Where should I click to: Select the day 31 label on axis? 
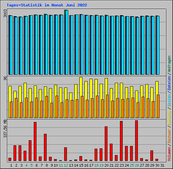[x=162, y=165]
